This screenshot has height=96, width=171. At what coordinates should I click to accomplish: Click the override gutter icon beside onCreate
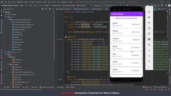point(59,39)
